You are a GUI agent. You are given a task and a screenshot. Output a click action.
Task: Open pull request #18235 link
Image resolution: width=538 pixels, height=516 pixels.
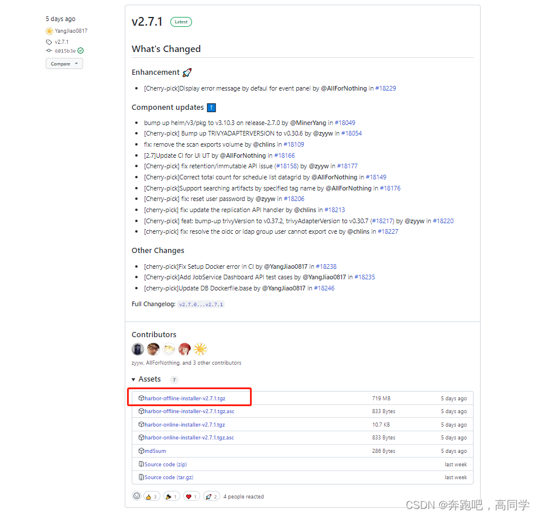pos(365,277)
